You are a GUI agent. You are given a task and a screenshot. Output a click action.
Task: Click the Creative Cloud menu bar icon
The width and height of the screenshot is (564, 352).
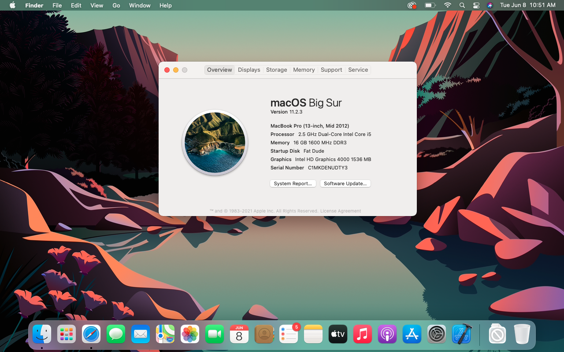[412, 5]
